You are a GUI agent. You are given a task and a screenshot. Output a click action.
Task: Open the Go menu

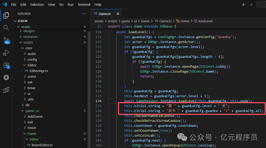tap(61, 5)
